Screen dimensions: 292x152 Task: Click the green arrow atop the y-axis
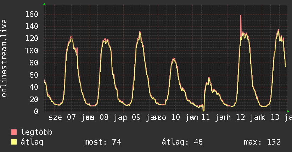click(x=44, y=4)
